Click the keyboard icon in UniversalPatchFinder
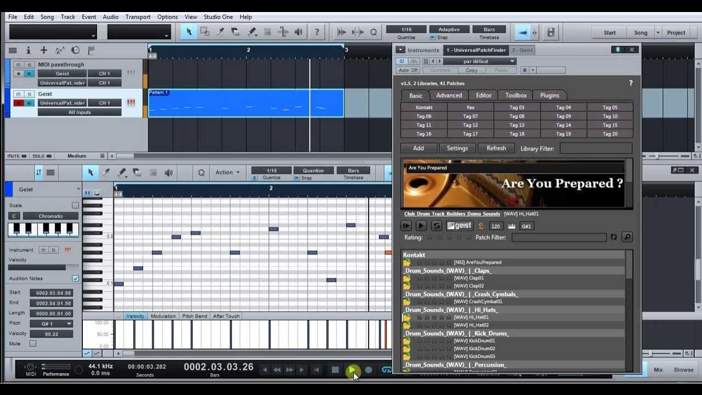This screenshot has height=395, width=702. (512, 225)
